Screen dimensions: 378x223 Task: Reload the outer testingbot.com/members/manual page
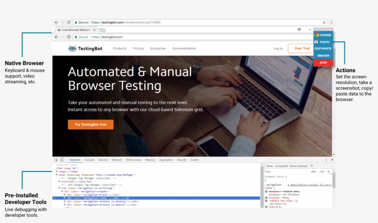coord(69,23)
